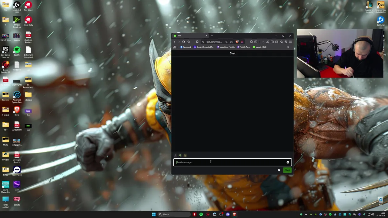388x218 pixels.
Task: Select the League of Legends desktop icon
Action: [369, 7]
